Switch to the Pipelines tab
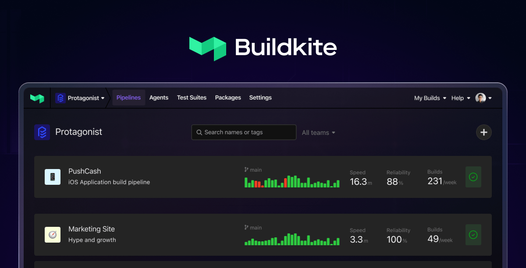 tap(128, 98)
